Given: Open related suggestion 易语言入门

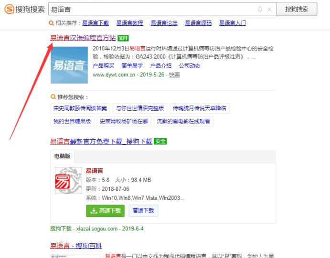Looking at the screenshot, I should point(233,23).
